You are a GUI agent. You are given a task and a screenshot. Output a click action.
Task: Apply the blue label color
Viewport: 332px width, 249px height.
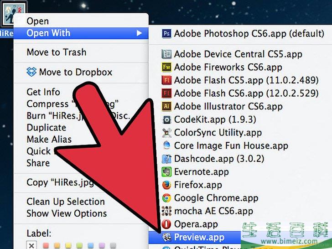click(91, 246)
